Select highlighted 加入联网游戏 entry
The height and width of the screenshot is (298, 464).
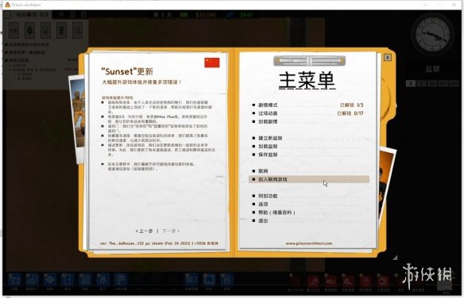309,179
